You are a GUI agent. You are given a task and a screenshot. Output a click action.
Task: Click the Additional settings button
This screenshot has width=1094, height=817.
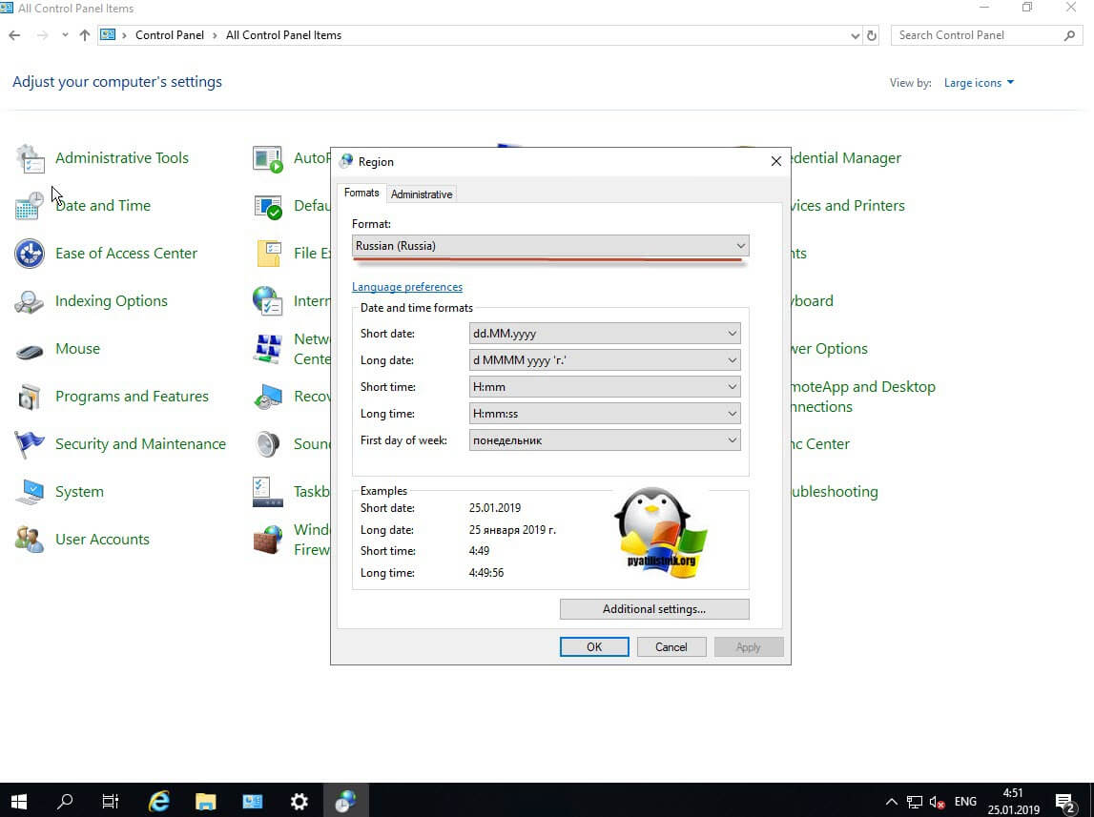(x=654, y=609)
